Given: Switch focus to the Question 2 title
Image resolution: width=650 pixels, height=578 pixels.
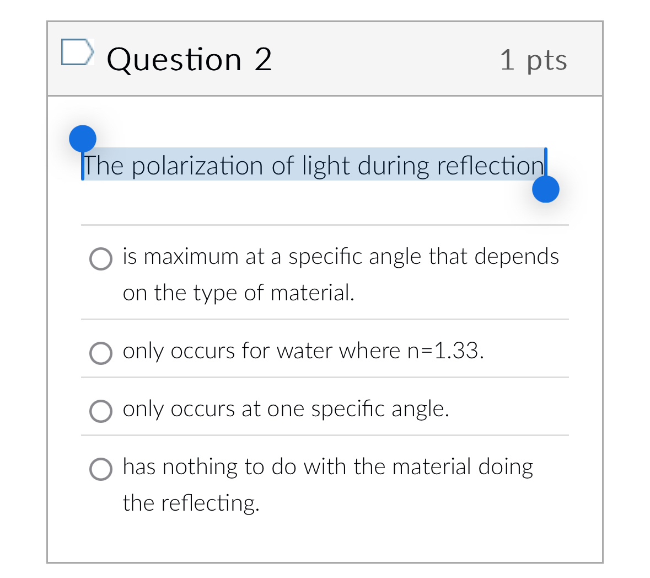Looking at the screenshot, I should pos(190,59).
